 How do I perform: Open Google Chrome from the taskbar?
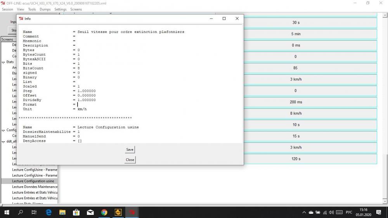pos(104,212)
